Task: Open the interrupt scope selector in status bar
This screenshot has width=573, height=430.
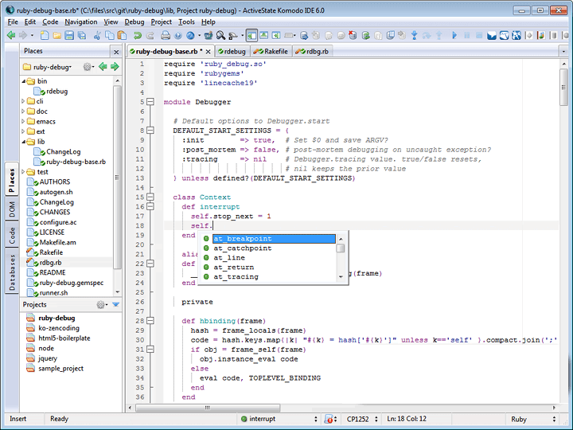Action: [279, 419]
